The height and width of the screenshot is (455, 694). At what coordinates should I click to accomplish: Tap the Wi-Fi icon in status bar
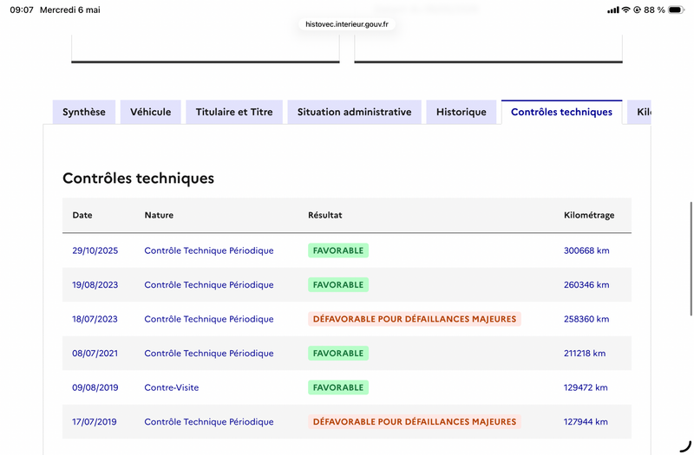(625, 10)
